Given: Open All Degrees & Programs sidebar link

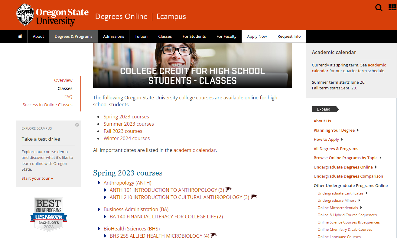Looking at the screenshot, I should 336,149.
